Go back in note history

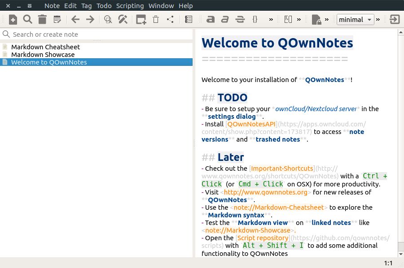tap(75, 20)
